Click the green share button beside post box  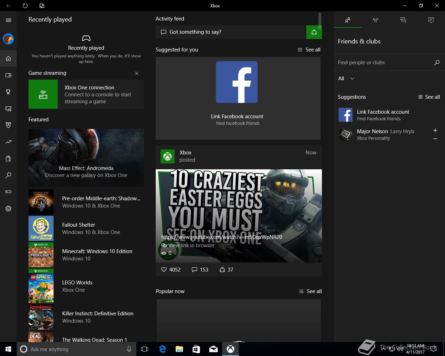point(314,32)
